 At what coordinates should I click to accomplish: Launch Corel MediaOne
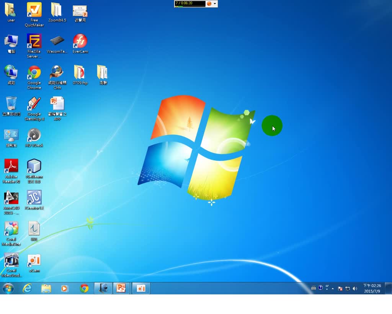(11, 234)
